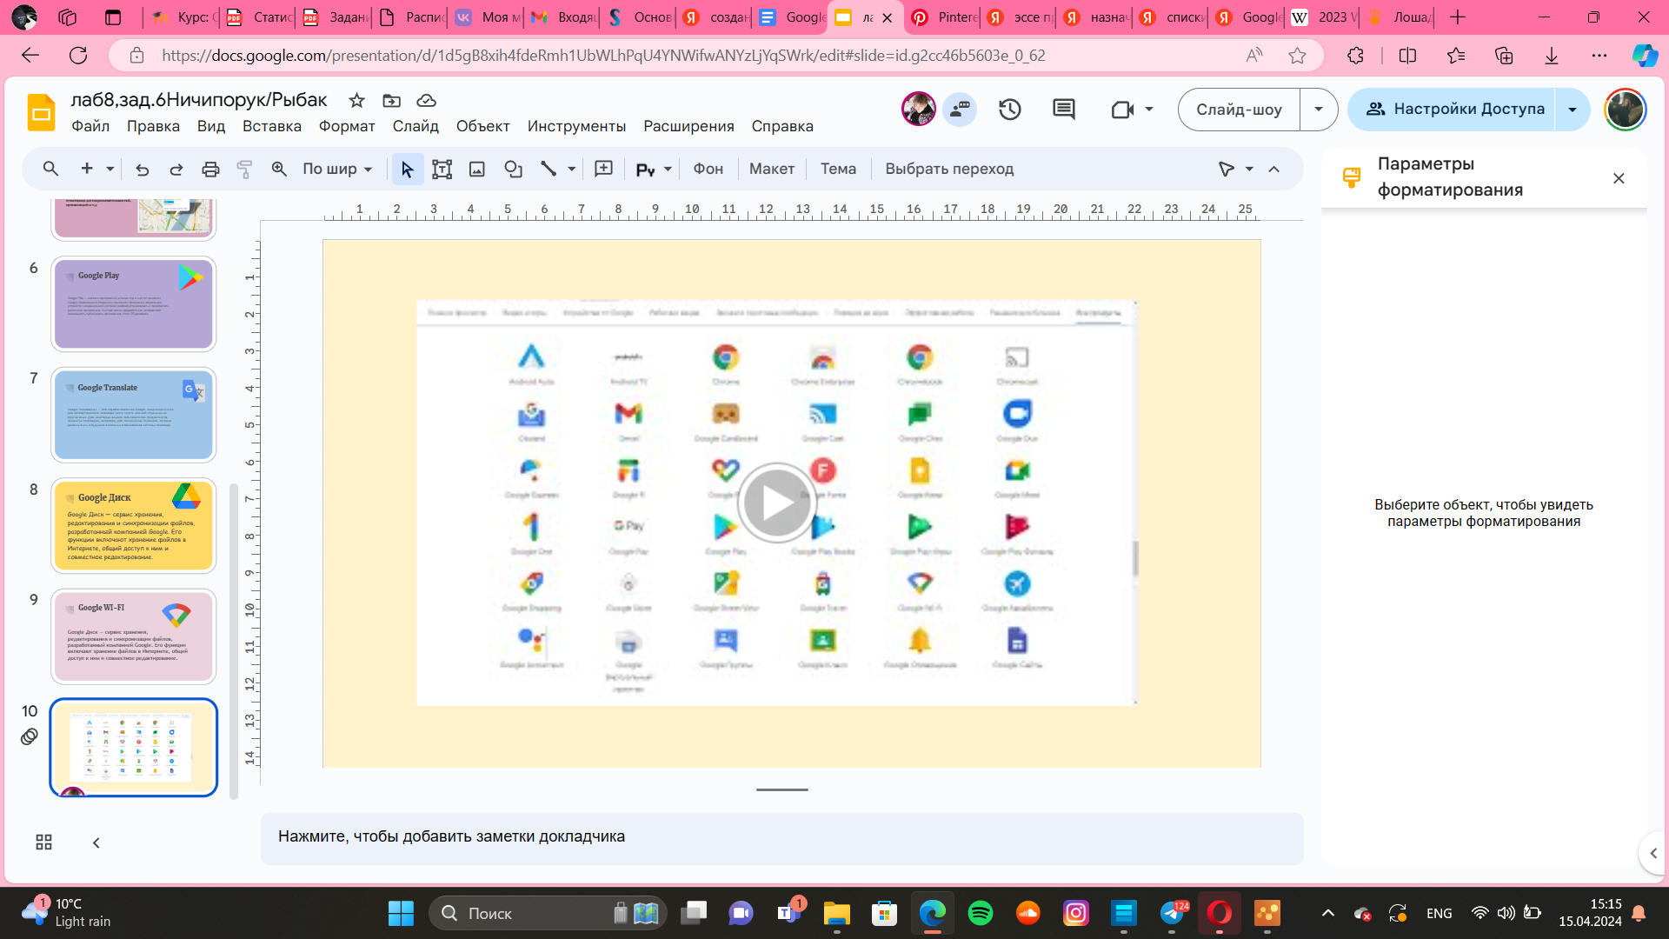Screen dimensions: 1669x939
Task: Click the speaker notes field
Action: (781, 838)
